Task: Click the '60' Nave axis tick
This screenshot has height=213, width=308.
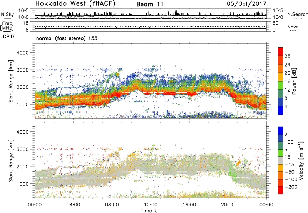Action: tap(275, 23)
